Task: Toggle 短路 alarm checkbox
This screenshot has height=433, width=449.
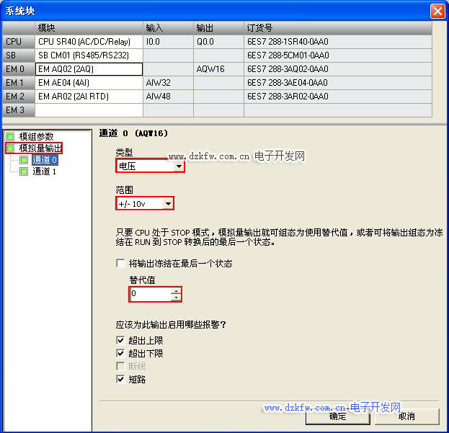Action: 120,379
